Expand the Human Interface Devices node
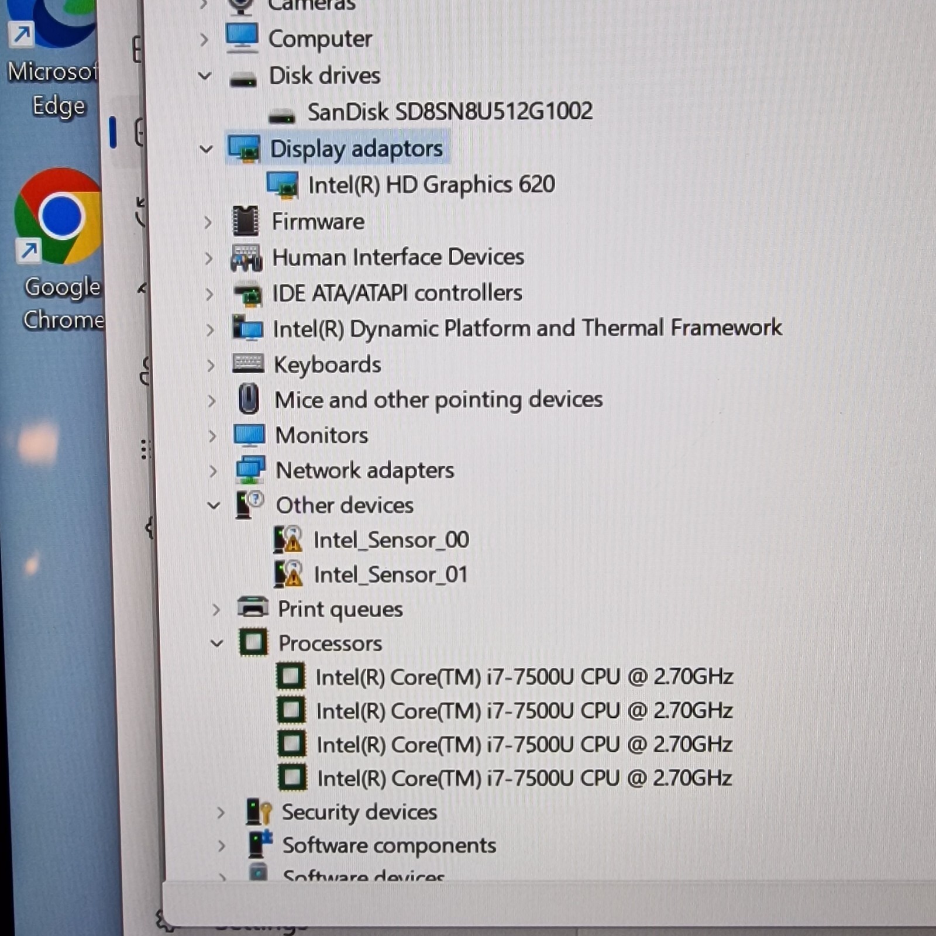936x936 pixels. [209, 258]
